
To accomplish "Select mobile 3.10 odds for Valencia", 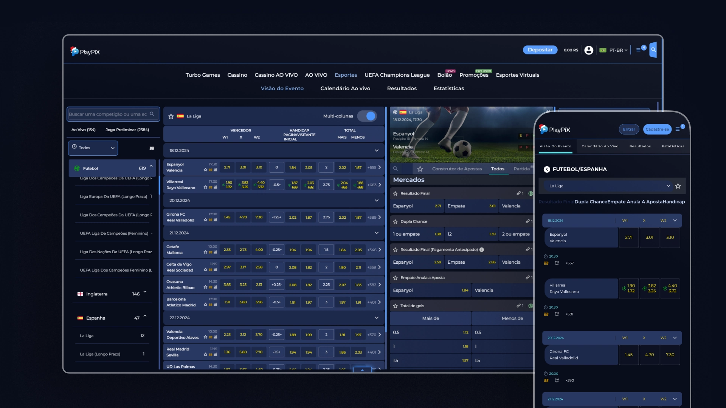I will (x=670, y=238).
